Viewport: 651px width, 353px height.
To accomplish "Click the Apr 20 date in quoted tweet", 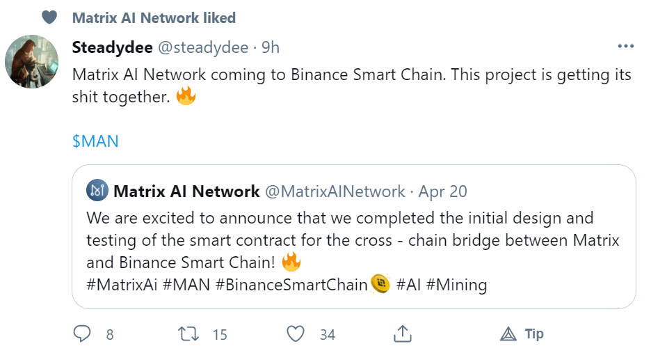I will pyautogui.click(x=443, y=191).
